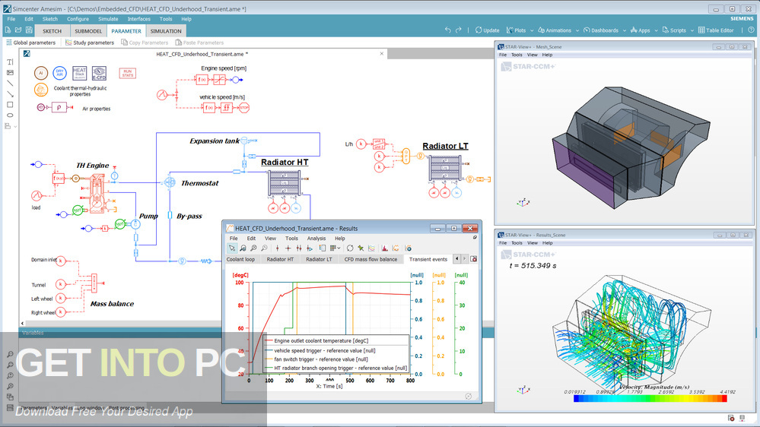Select the Ellipse shape tool in the left sidebar
The height and width of the screenshot is (427, 760).
point(10,115)
